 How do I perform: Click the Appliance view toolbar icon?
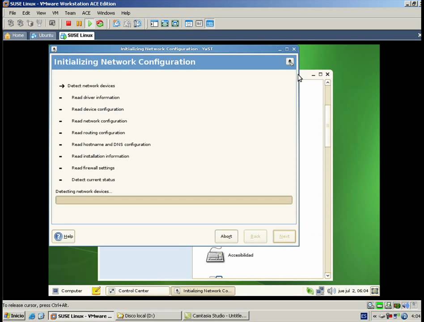pyautogui.click(x=199, y=24)
